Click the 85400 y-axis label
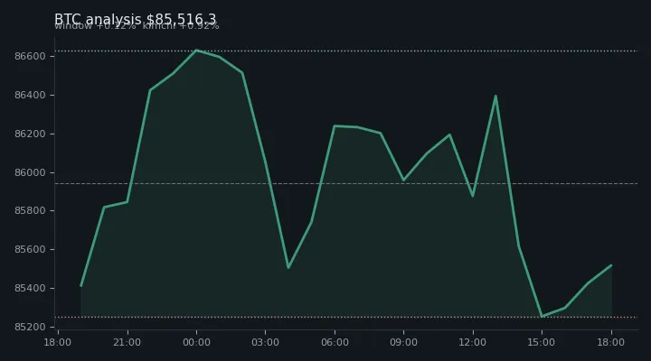The height and width of the screenshot is (361, 651). pos(30,288)
